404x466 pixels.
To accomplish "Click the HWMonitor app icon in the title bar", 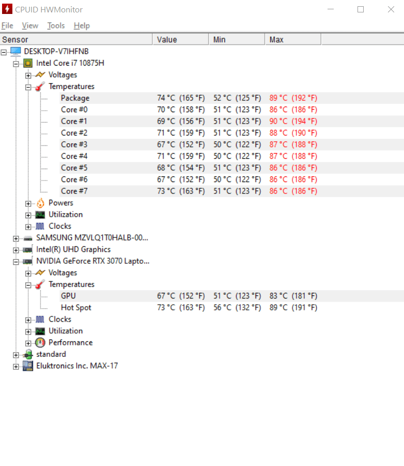I will pyautogui.click(x=7, y=9).
